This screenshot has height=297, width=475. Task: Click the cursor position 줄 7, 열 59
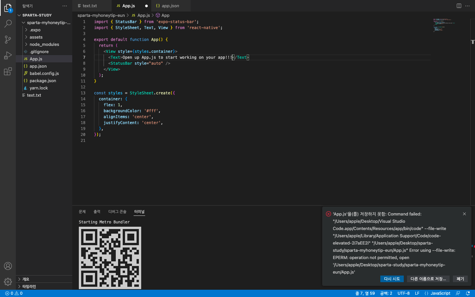[365, 293]
